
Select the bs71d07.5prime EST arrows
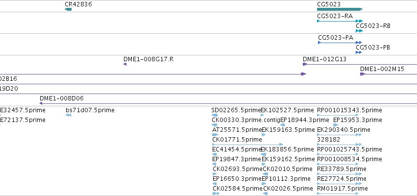point(68,115)
